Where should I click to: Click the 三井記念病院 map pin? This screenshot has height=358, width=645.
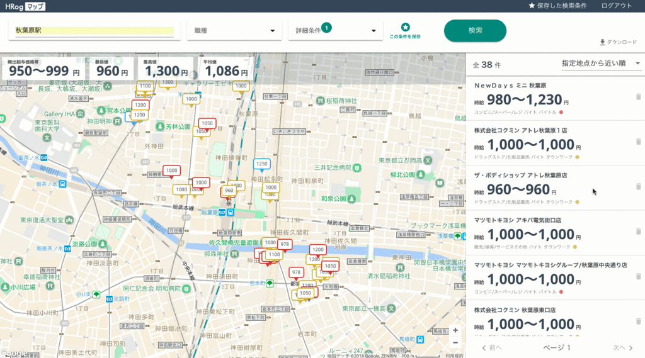coord(357,168)
